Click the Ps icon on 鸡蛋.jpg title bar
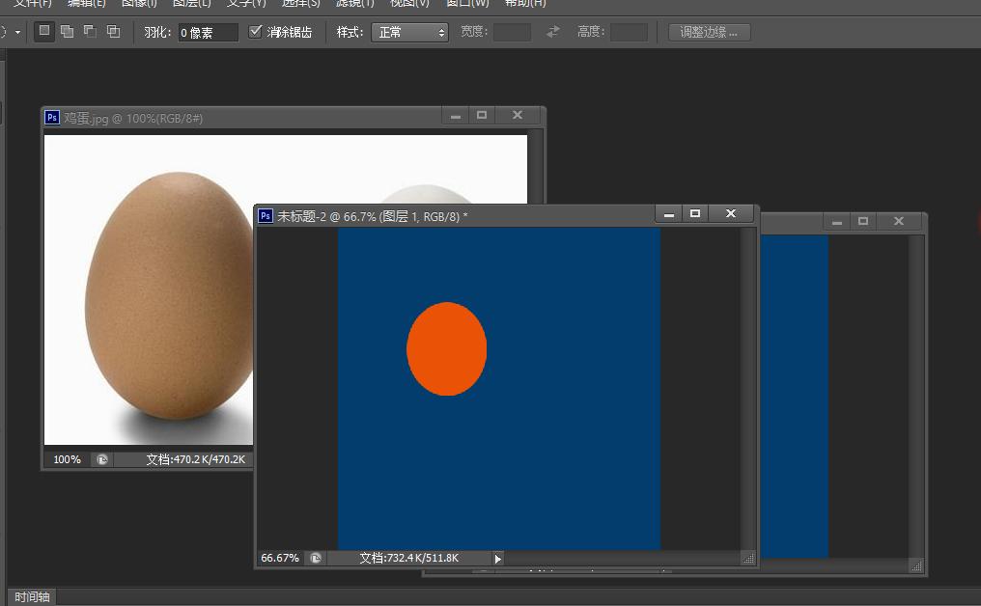The image size is (981, 606). coord(51,117)
